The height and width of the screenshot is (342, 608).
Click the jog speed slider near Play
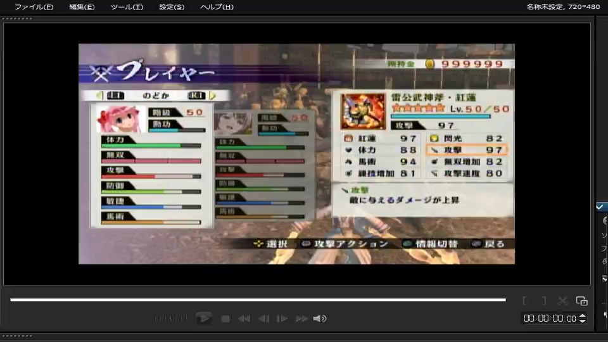pyautogui.click(x=170, y=319)
